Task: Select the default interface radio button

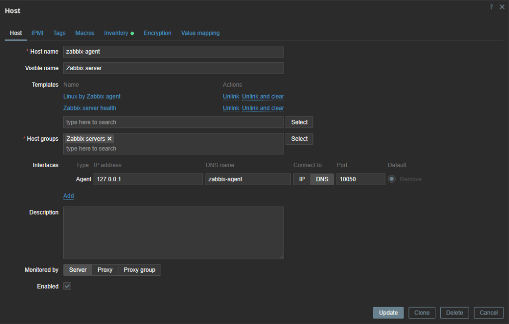Action: 392,179
